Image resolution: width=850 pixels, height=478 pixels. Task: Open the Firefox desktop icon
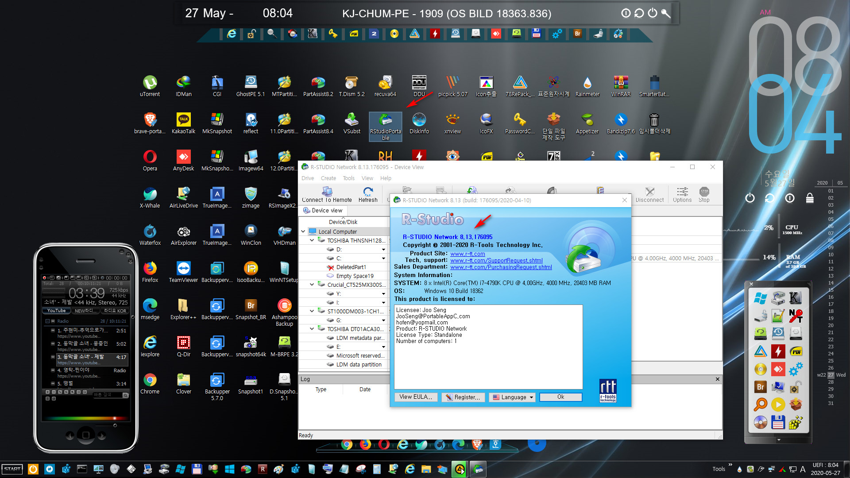(150, 272)
